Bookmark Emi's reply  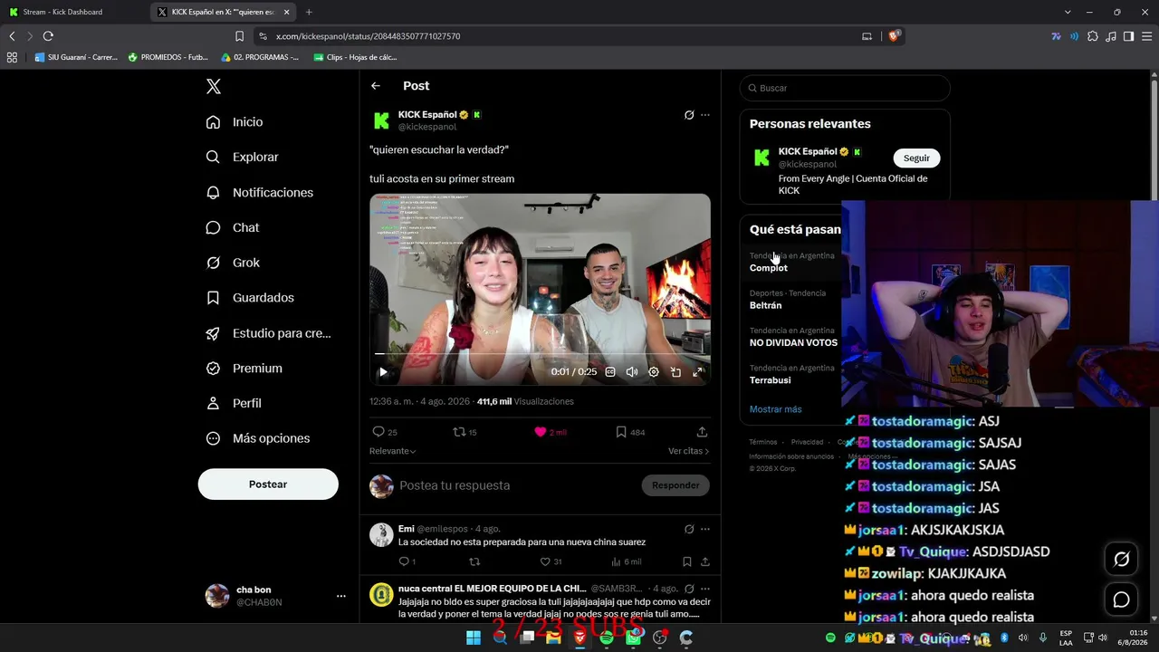(x=687, y=562)
